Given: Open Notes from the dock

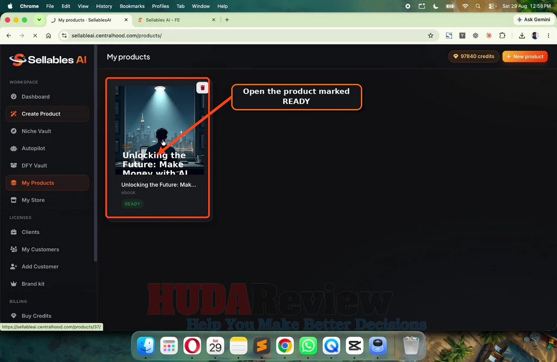Looking at the screenshot, I should tap(238, 345).
